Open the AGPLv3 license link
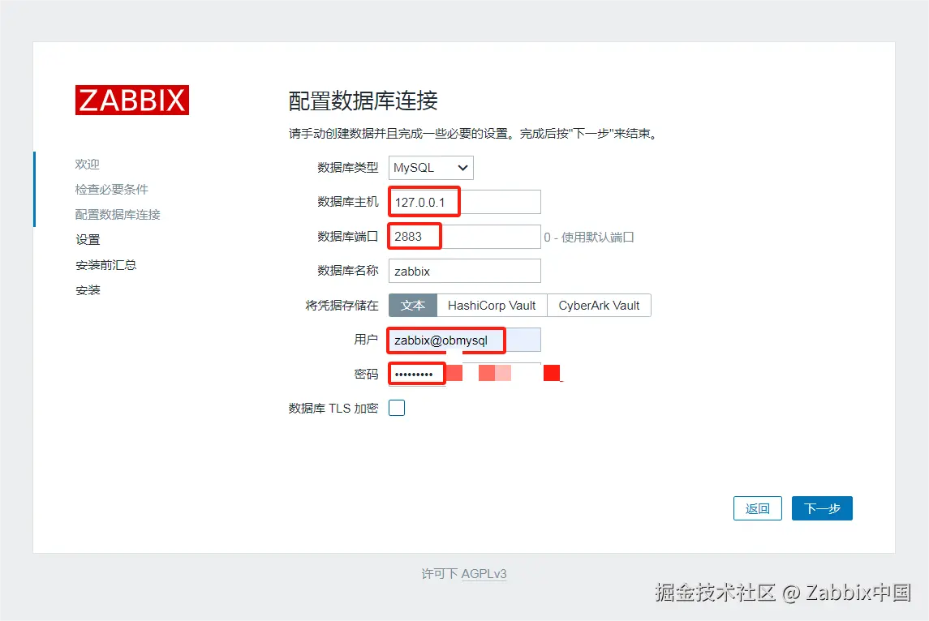The width and height of the screenshot is (929, 621). click(x=484, y=574)
